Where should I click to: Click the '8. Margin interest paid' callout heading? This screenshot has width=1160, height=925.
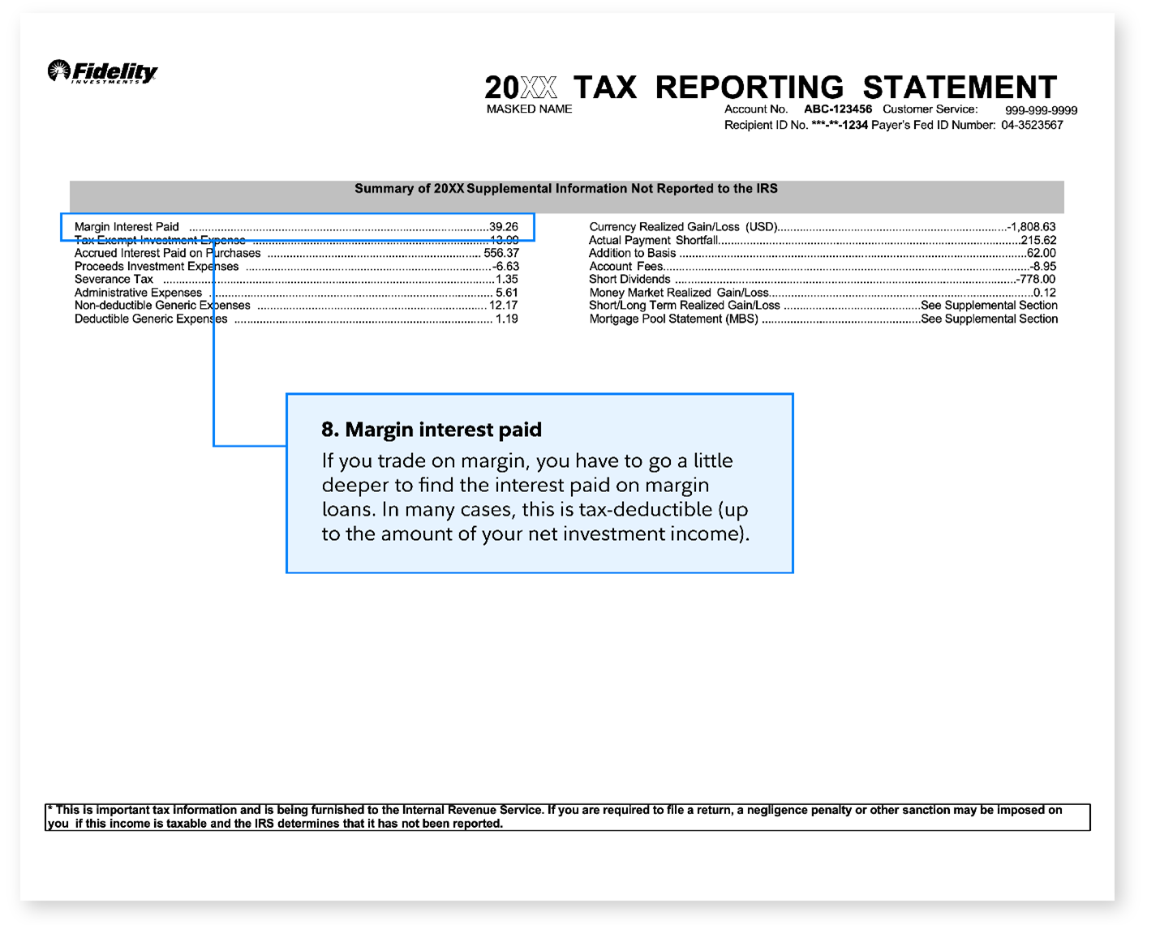pyautogui.click(x=431, y=430)
